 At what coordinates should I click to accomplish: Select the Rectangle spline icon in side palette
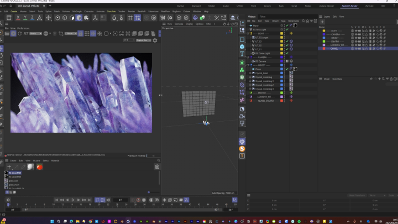pos(242,40)
